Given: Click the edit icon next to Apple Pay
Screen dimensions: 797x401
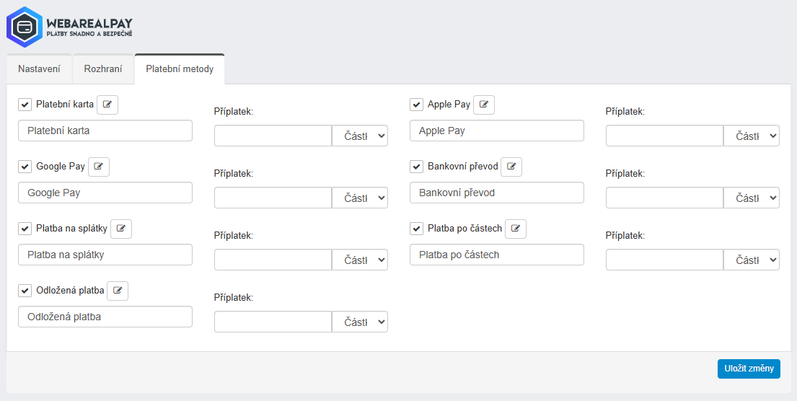Looking at the screenshot, I should point(484,105).
